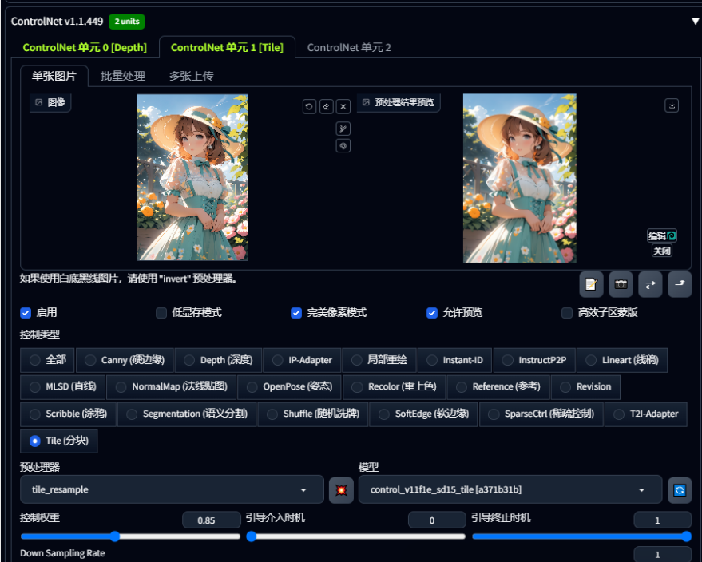Click the image icon on 图像 label

coord(39,102)
